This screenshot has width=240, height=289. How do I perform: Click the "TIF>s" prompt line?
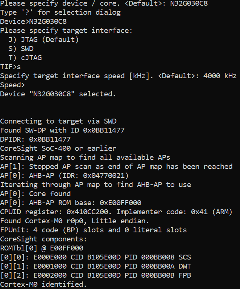coord(11,67)
